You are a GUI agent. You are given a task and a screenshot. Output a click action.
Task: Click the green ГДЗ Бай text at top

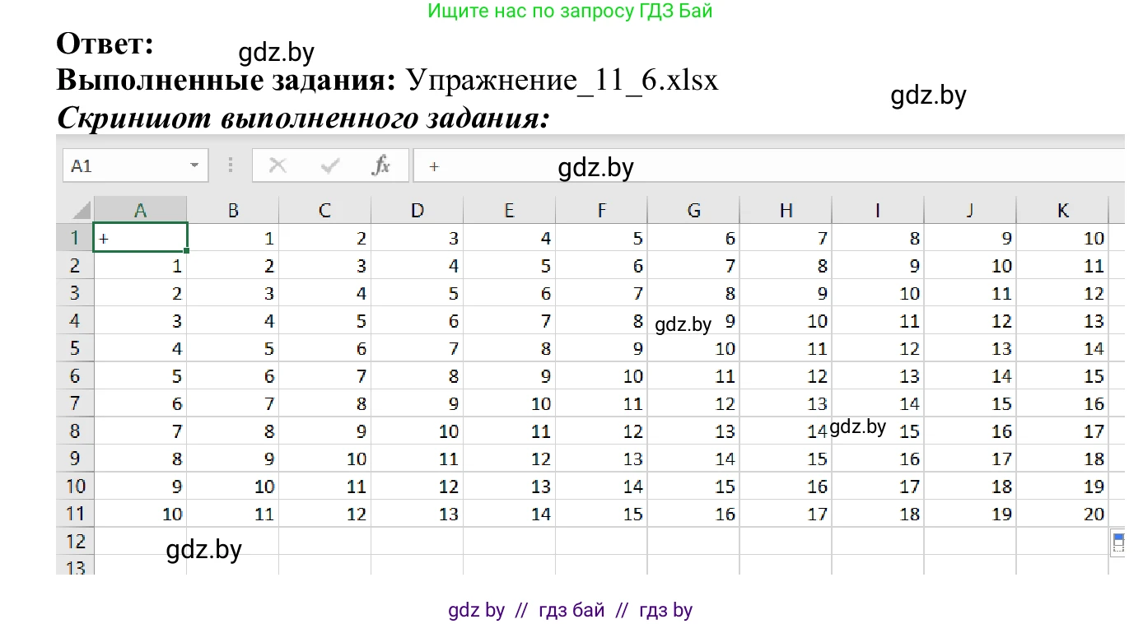coord(570,11)
